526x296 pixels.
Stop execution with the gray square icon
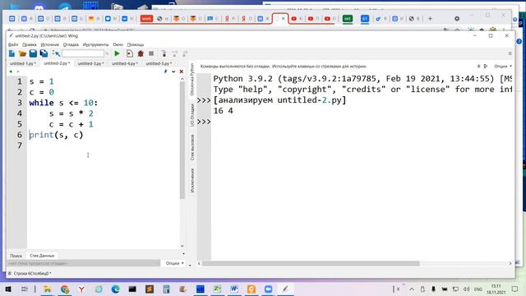(x=151, y=53)
